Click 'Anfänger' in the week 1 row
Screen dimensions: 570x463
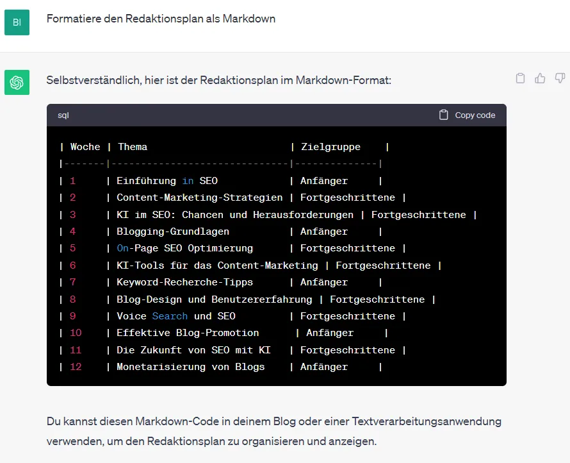click(x=324, y=181)
